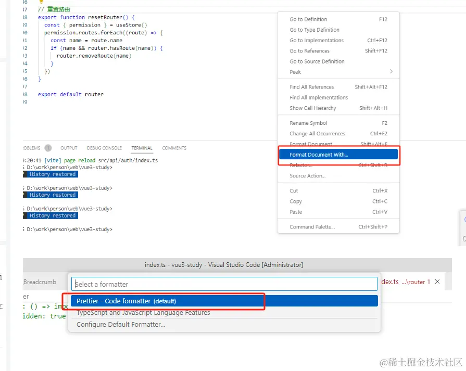Choose Go to Definition in context menu
This screenshot has width=466, height=371.
click(x=338, y=19)
